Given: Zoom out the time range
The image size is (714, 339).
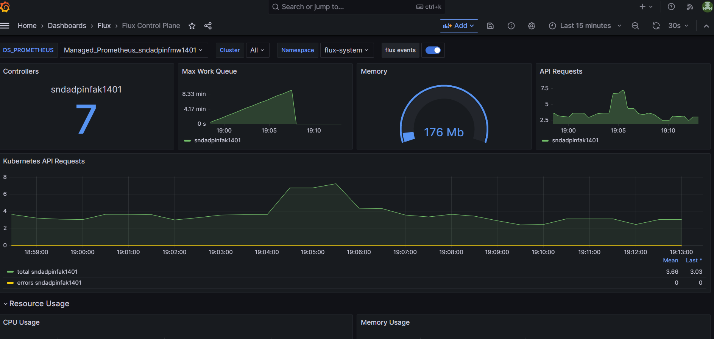Looking at the screenshot, I should click(x=635, y=26).
